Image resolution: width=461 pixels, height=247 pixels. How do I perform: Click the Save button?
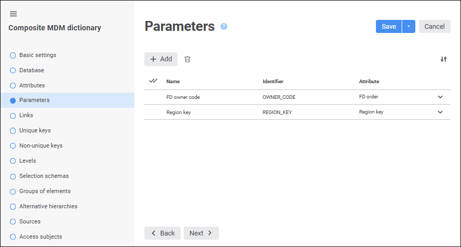[389, 27]
